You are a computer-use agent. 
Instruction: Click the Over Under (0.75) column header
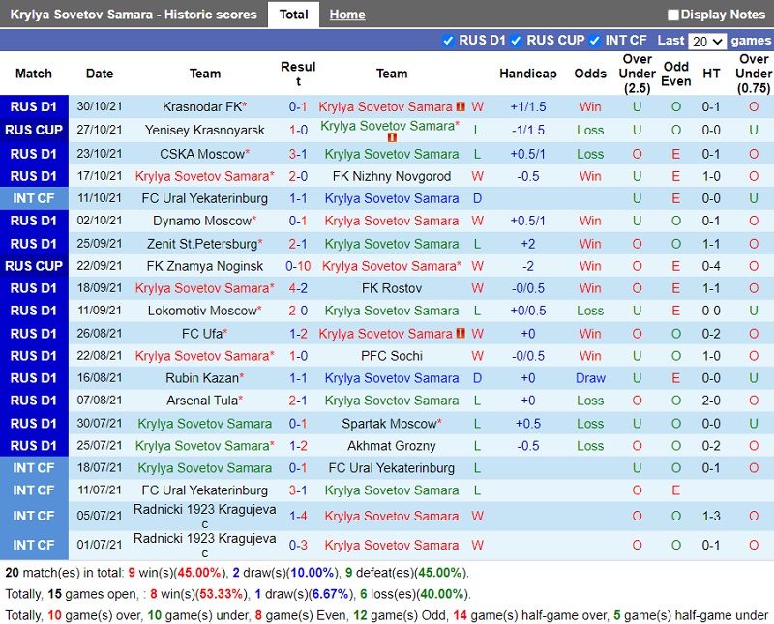coord(754,74)
